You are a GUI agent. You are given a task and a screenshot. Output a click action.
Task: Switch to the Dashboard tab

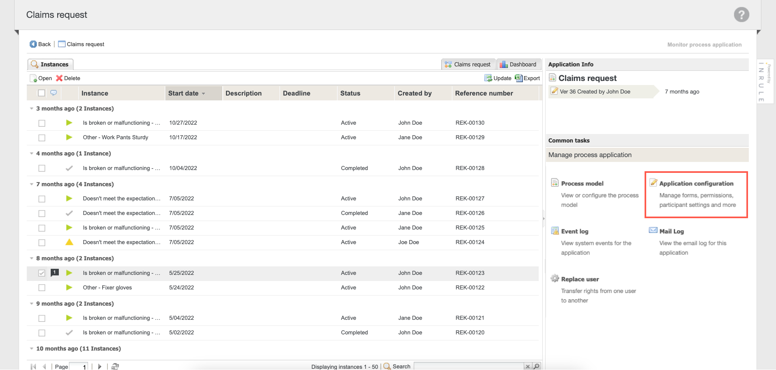click(x=519, y=64)
